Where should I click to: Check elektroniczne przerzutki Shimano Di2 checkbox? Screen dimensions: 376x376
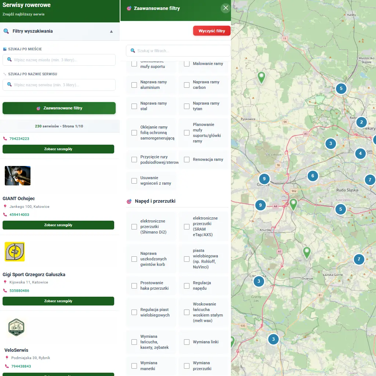click(x=134, y=227)
